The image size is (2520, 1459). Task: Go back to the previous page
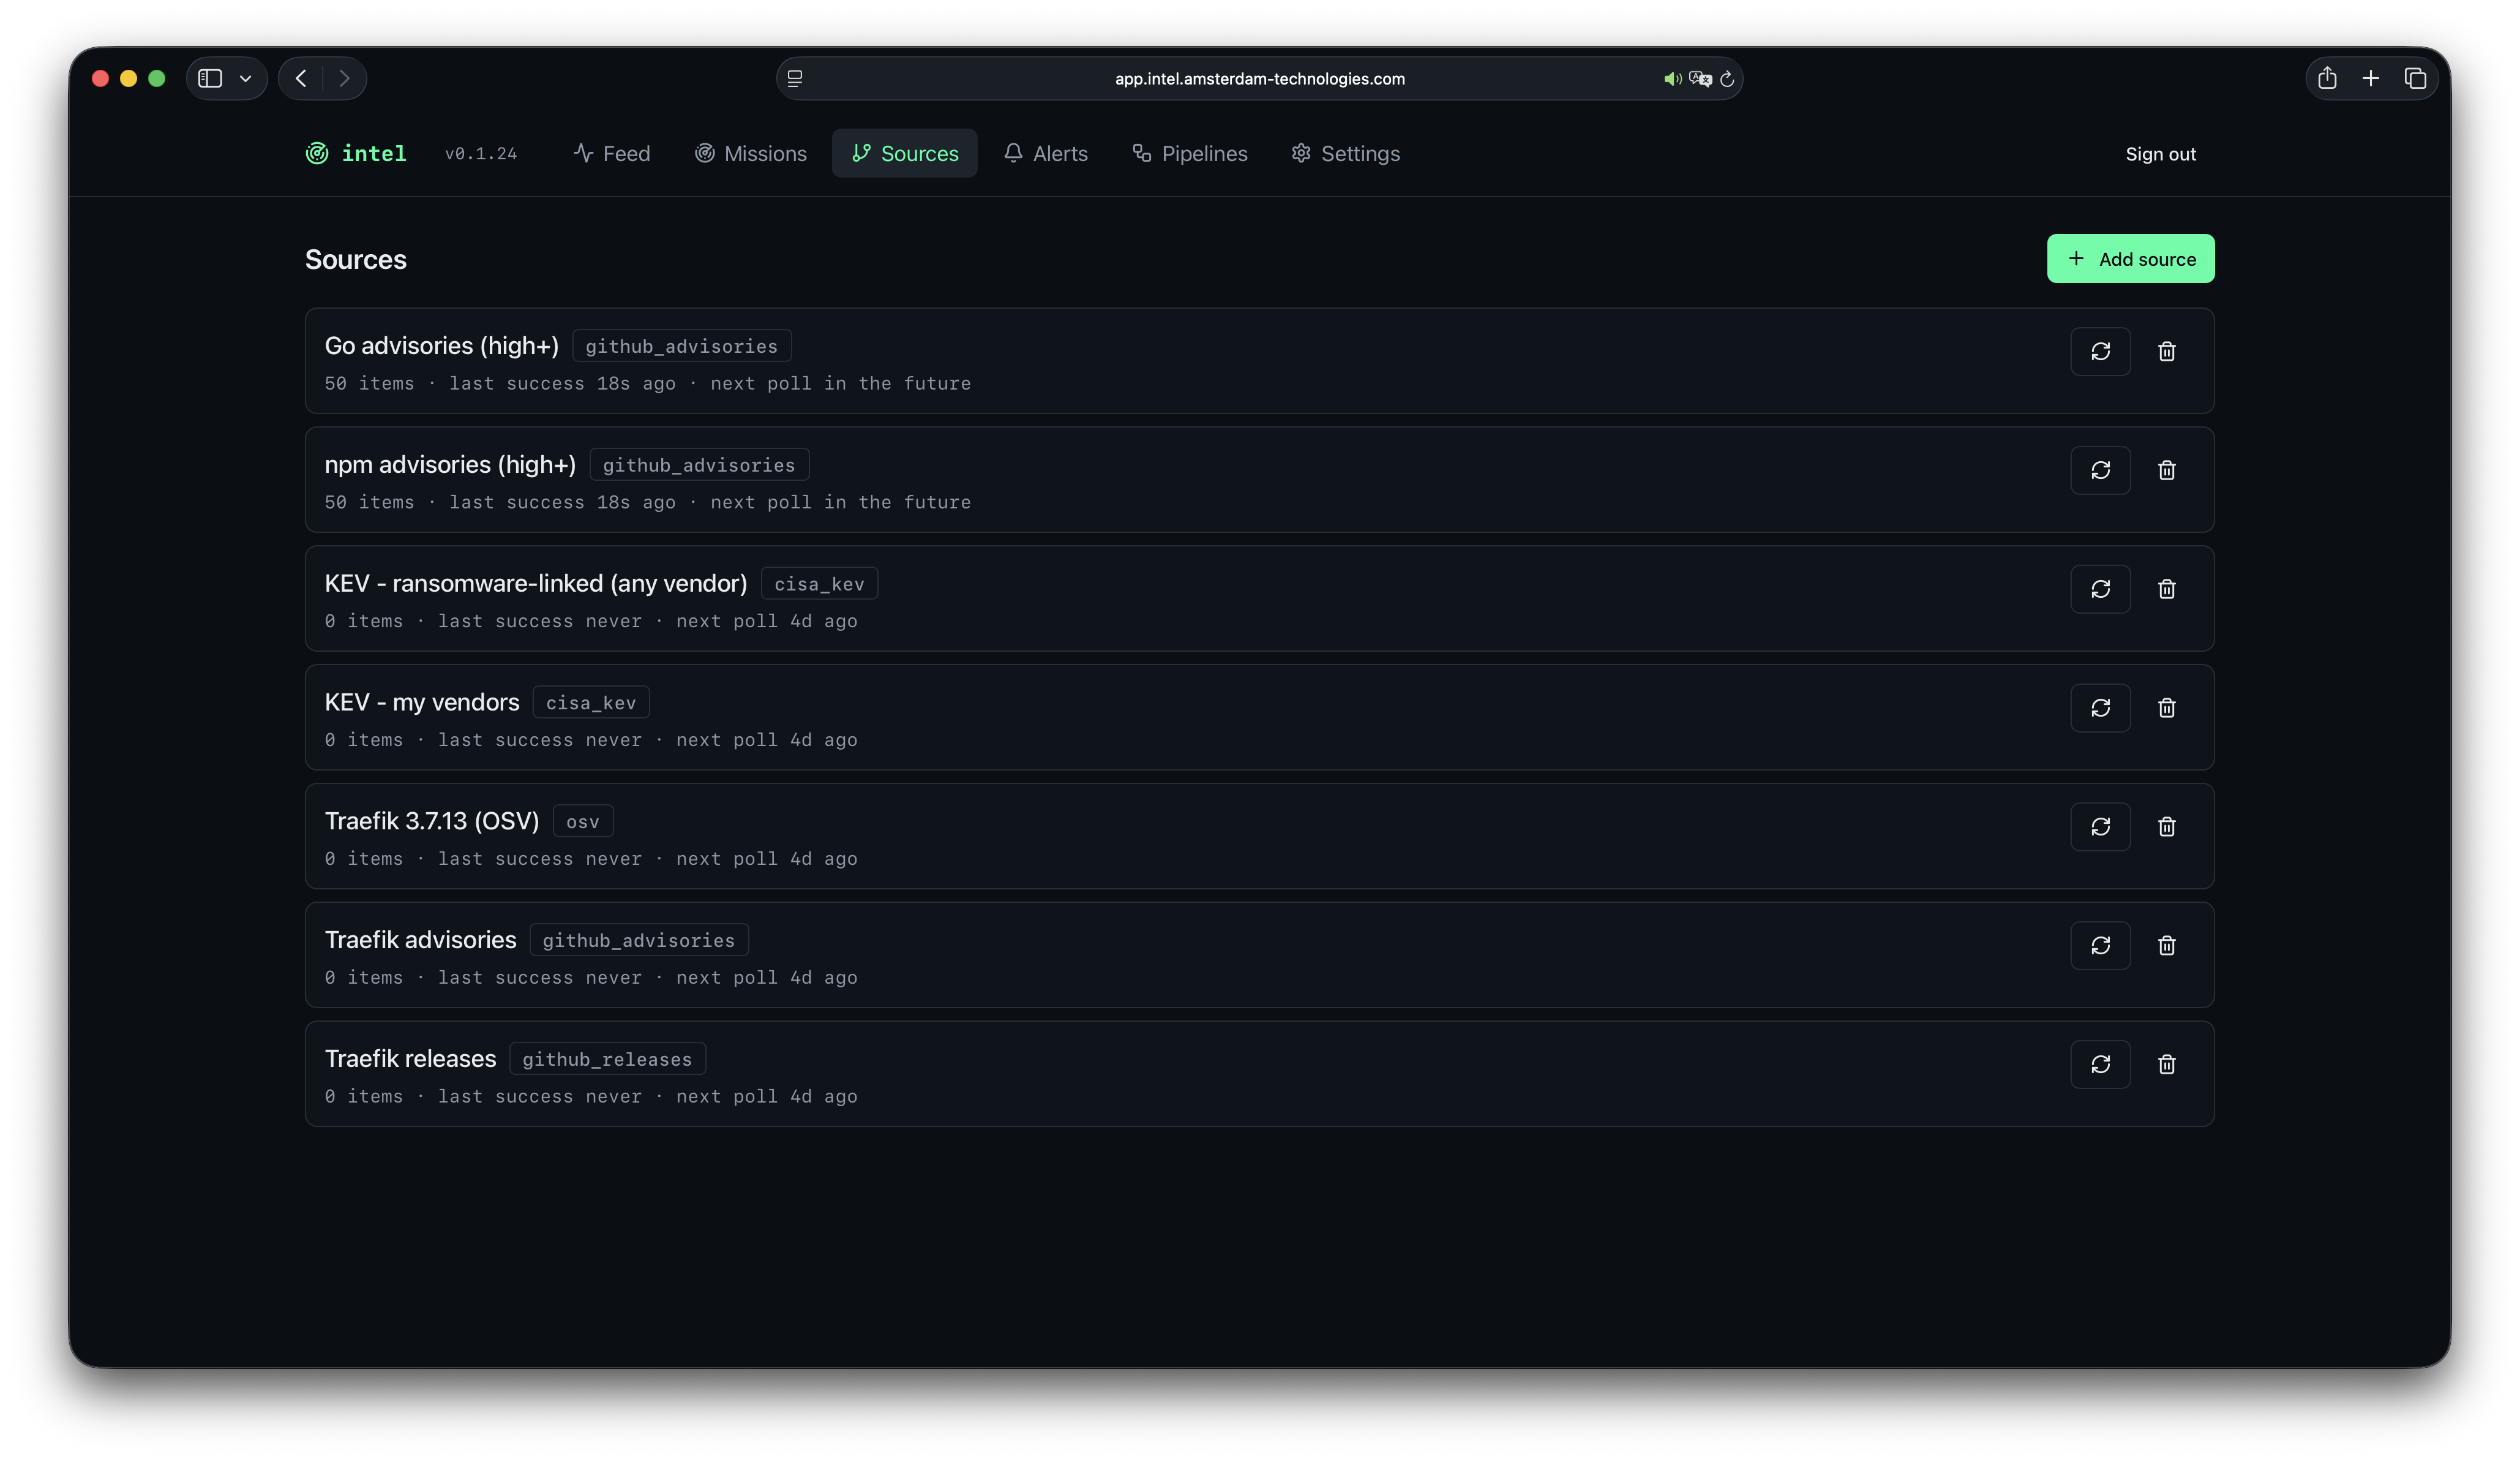tap(301, 78)
